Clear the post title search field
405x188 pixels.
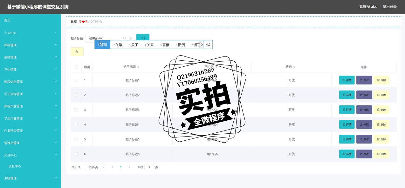tap(130, 38)
